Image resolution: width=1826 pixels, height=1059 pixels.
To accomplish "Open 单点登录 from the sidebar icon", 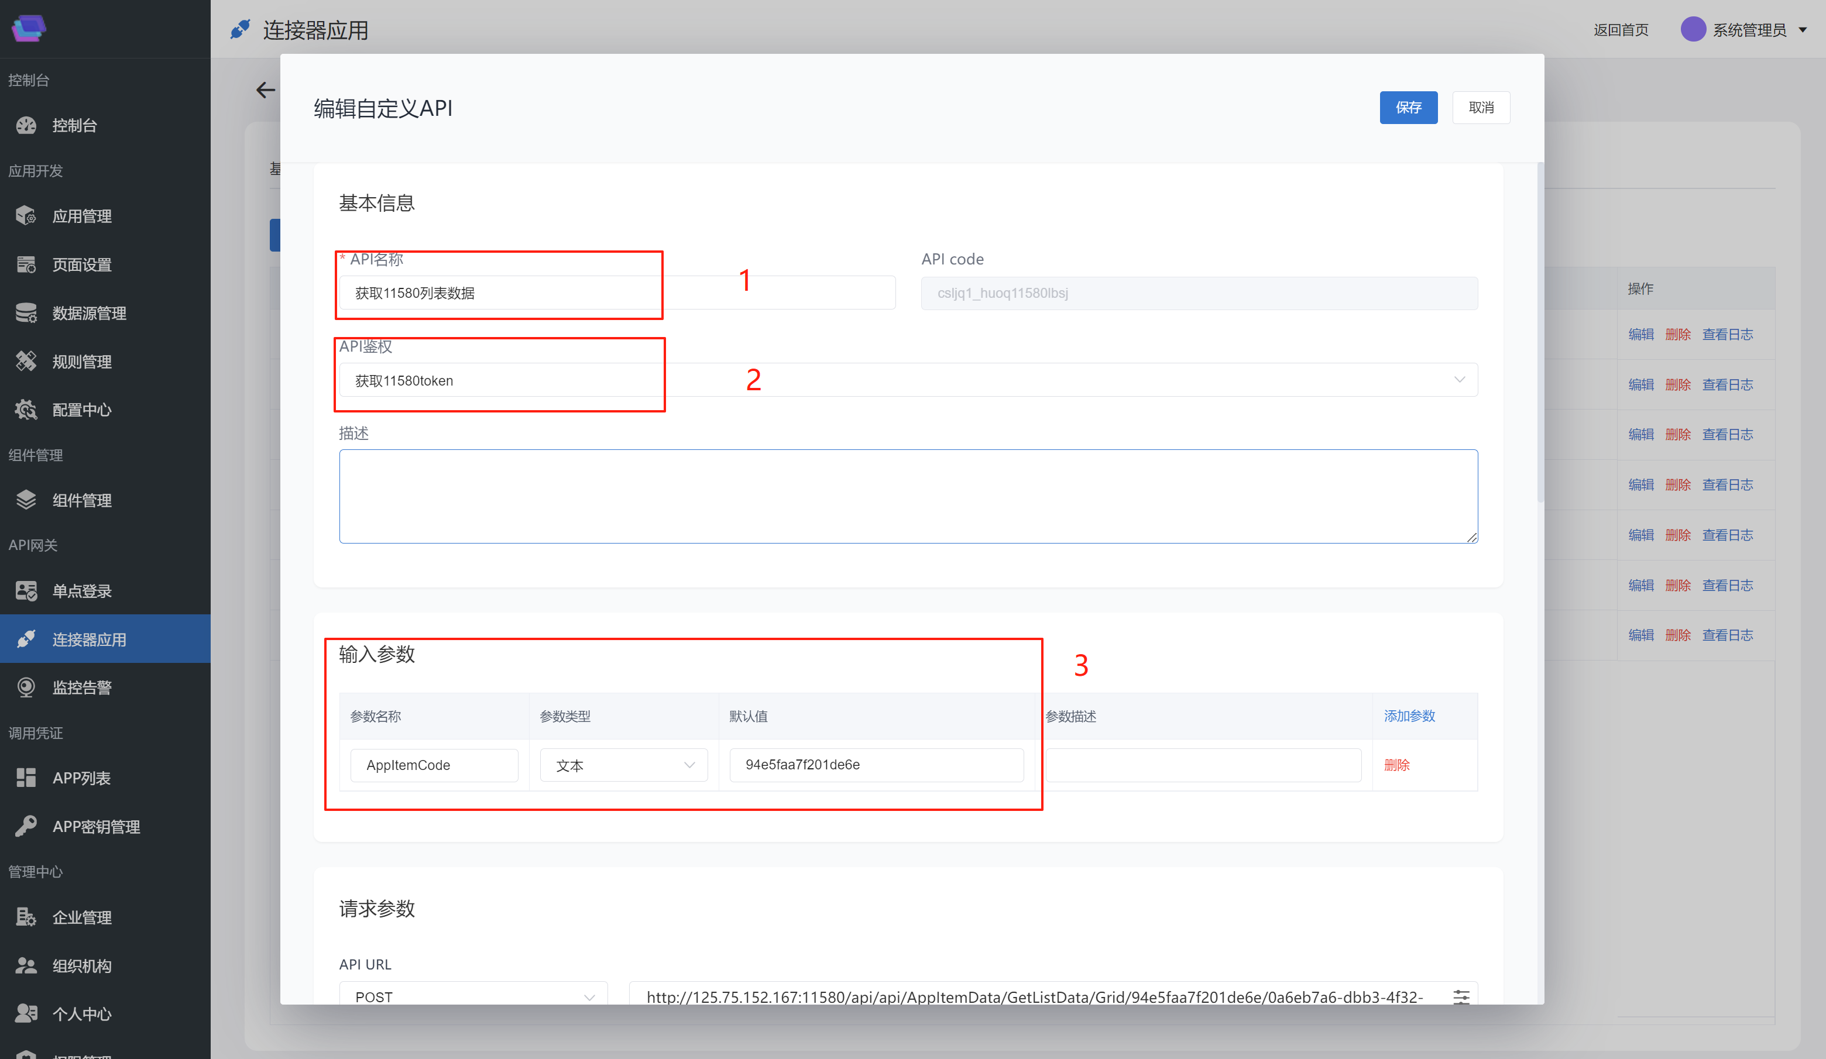I will pyautogui.click(x=26, y=591).
